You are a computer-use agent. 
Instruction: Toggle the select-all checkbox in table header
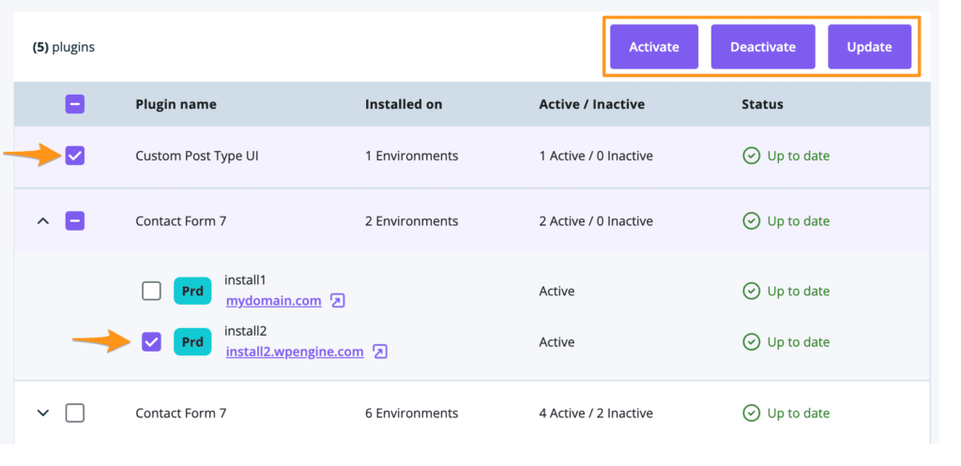point(75,104)
